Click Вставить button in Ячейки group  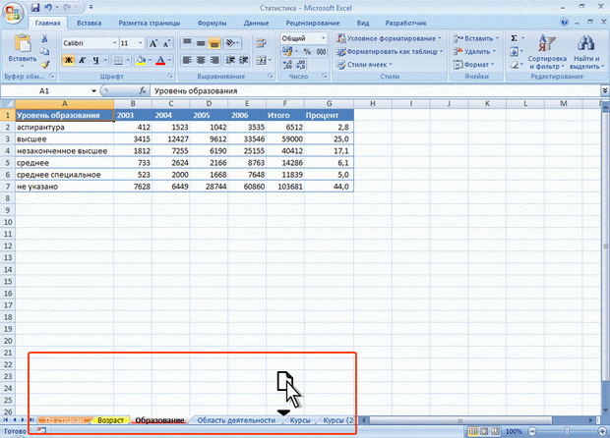tap(475, 38)
